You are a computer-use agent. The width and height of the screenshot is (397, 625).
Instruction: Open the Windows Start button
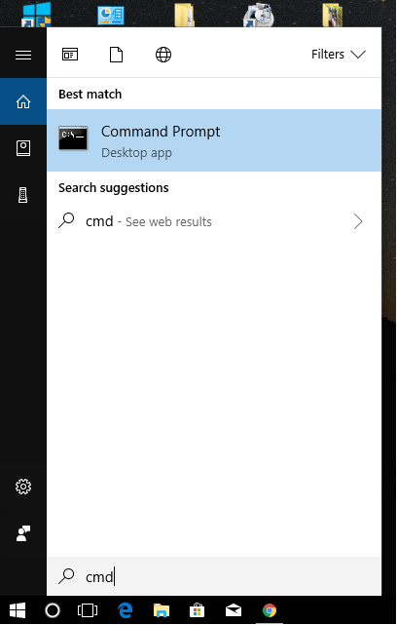click(18, 610)
